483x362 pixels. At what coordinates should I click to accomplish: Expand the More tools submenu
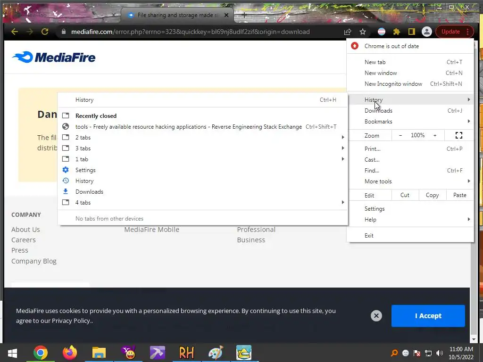pyautogui.click(x=410, y=181)
